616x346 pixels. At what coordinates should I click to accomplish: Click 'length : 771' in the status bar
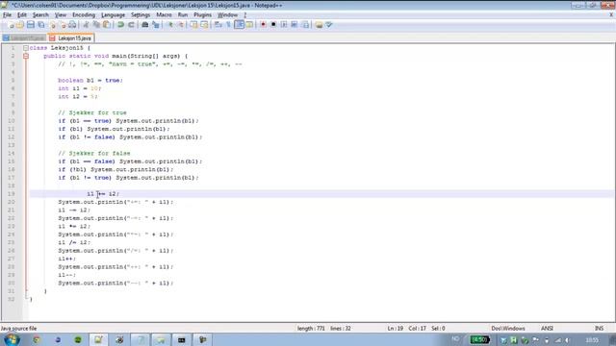pyautogui.click(x=311, y=329)
